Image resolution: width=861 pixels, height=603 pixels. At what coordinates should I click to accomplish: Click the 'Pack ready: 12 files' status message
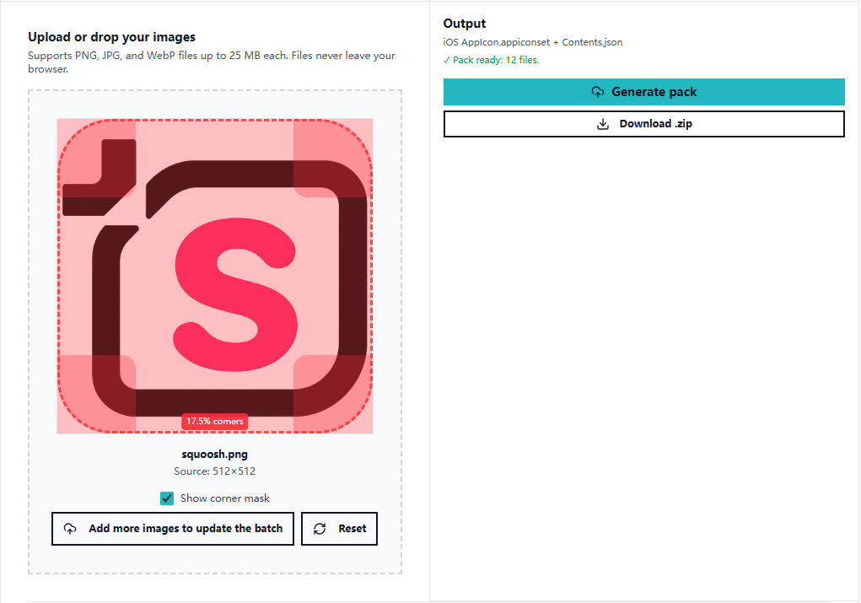[x=492, y=60]
